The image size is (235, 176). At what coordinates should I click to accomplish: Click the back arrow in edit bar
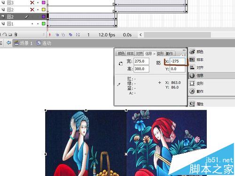coord(9,43)
